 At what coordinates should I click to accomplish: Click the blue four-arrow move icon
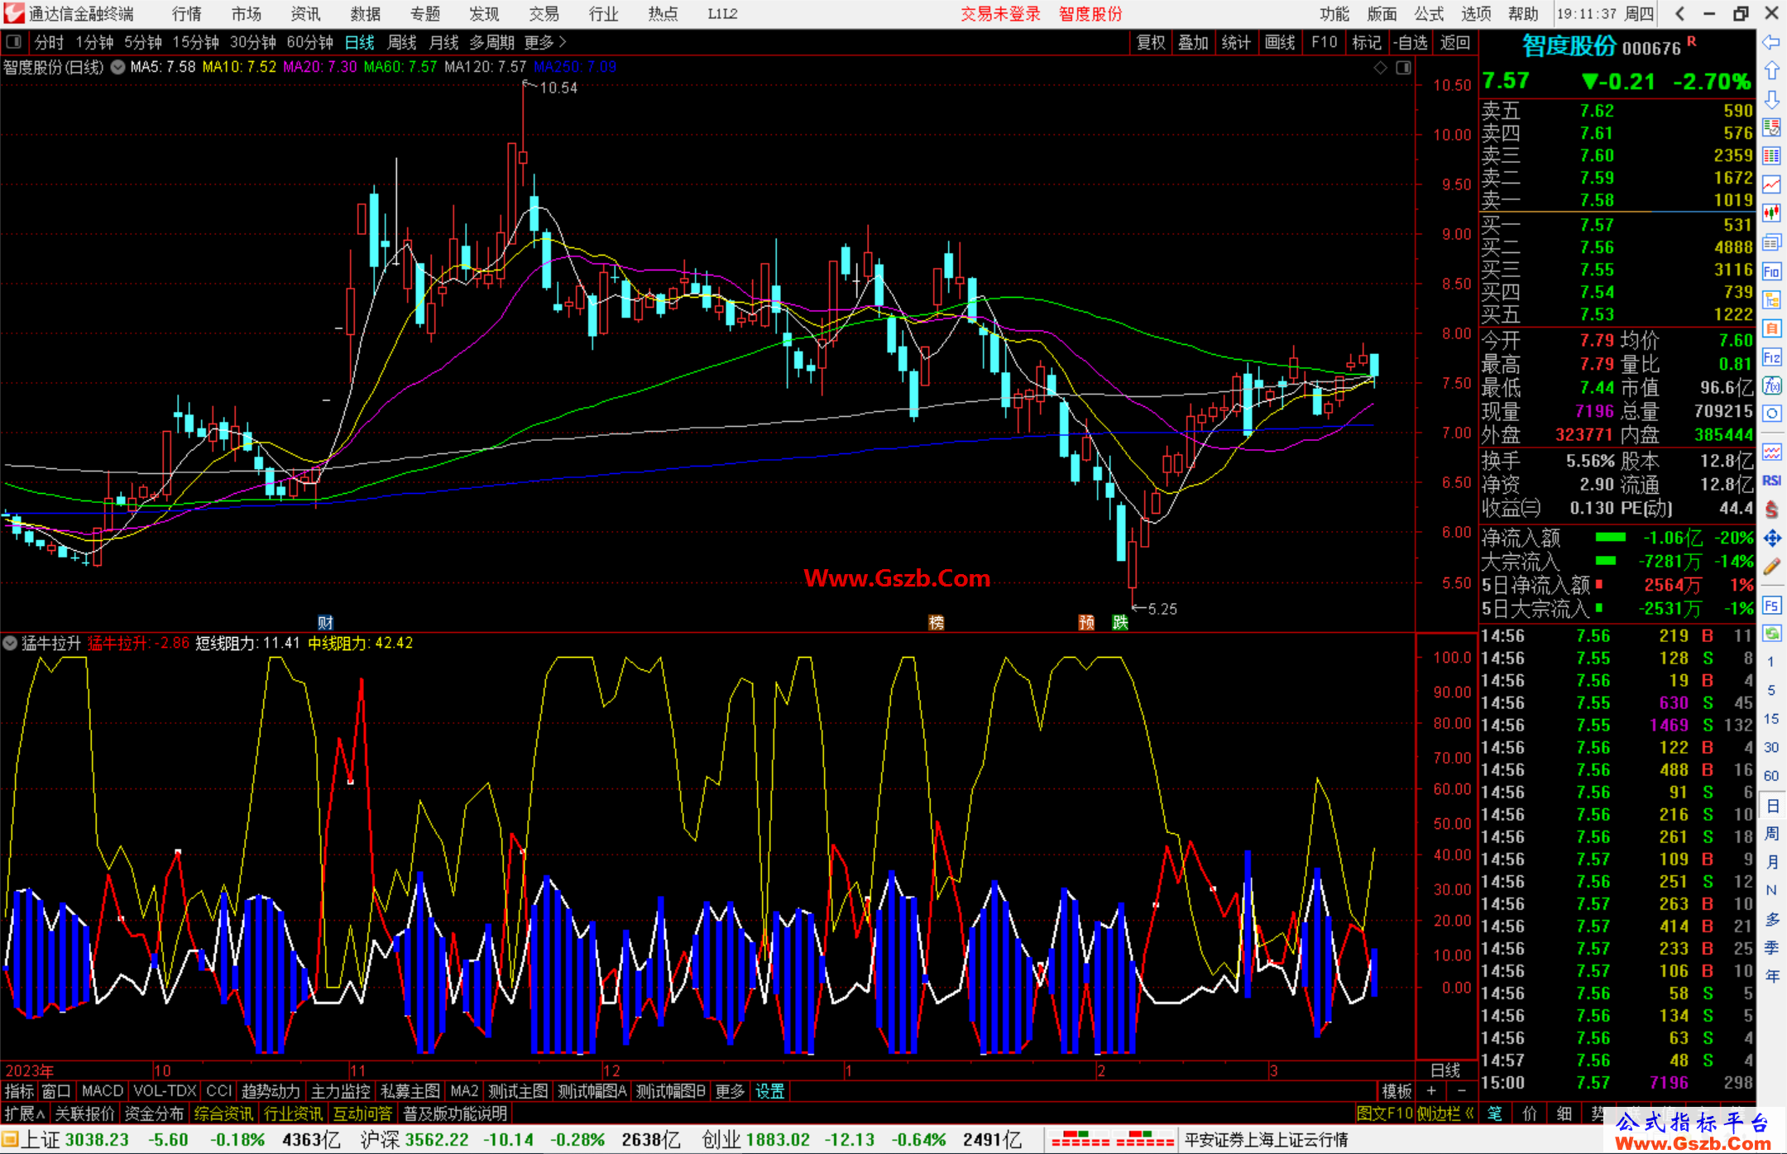tap(1771, 539)
